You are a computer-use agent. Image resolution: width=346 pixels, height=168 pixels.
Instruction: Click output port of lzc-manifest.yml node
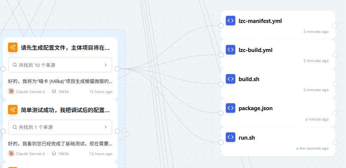pos(335,26)
